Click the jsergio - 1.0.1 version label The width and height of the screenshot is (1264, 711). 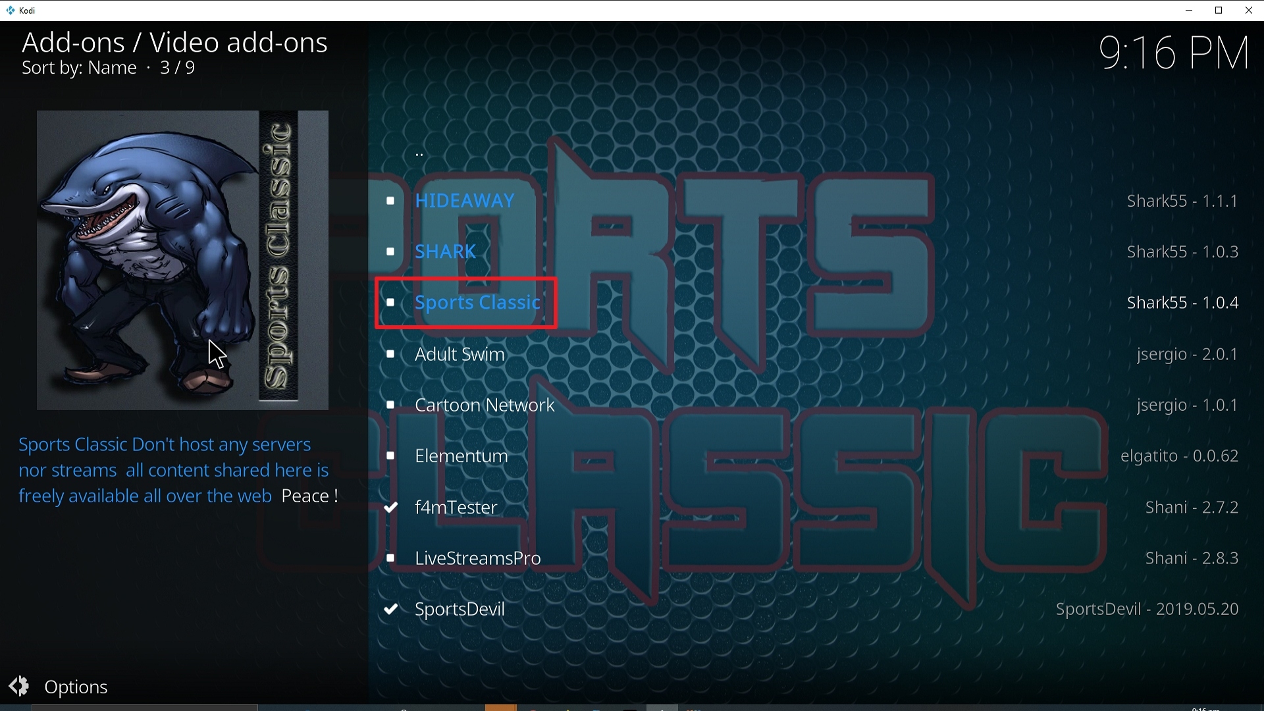click(x=1188, y=406)
